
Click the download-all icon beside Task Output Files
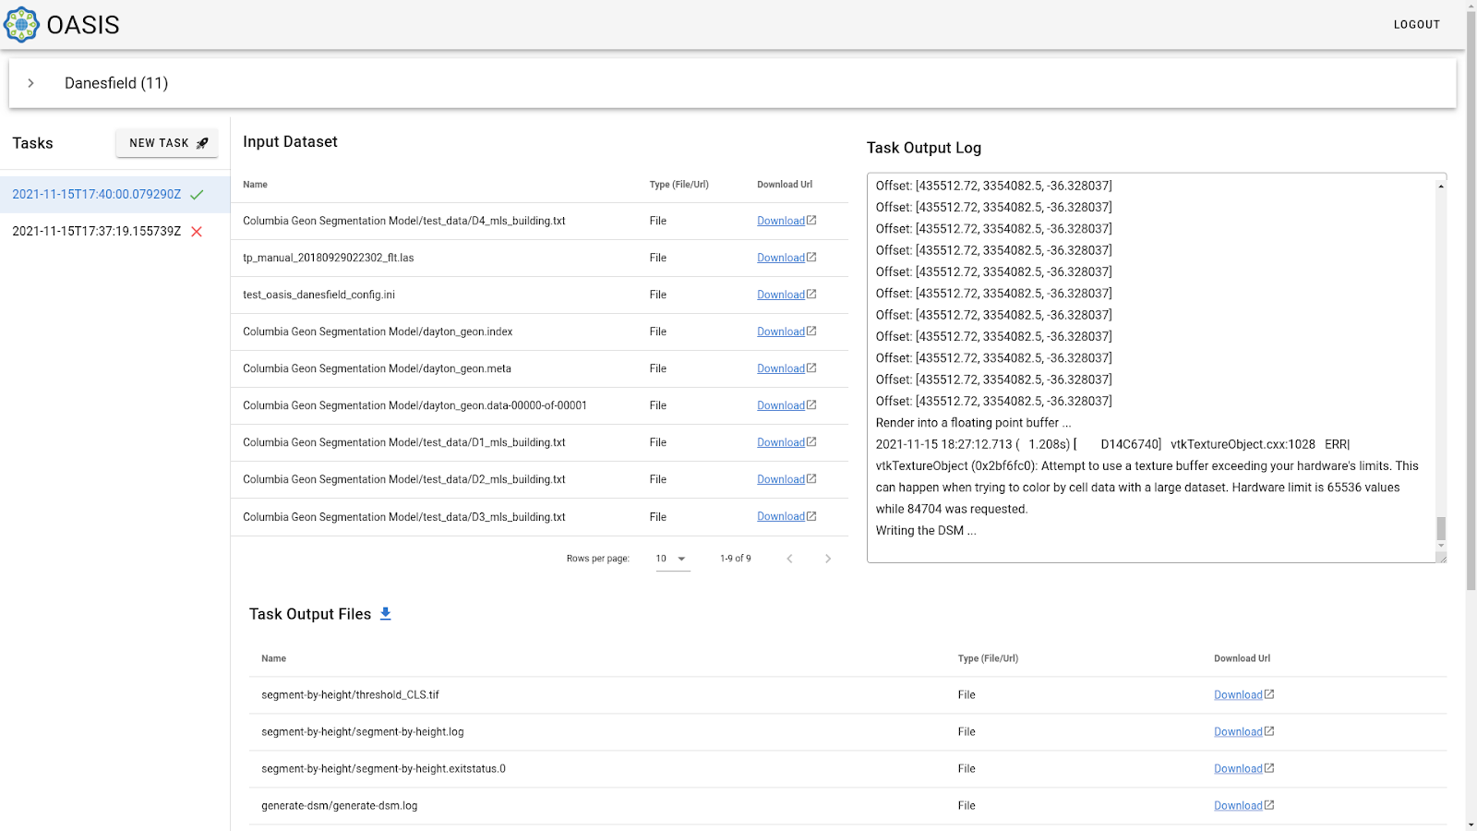386,614
